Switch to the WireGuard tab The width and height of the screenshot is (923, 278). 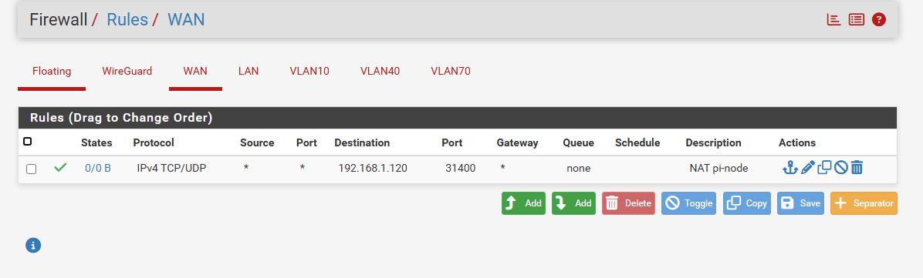(127, 72)
